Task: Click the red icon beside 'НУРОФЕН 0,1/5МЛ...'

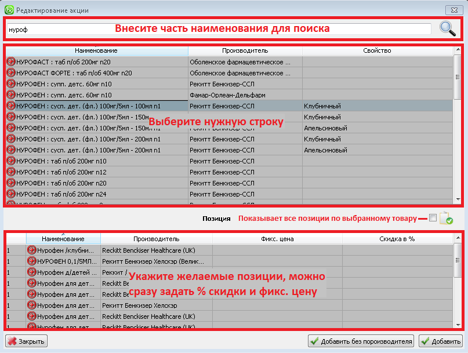Action: 32,261
